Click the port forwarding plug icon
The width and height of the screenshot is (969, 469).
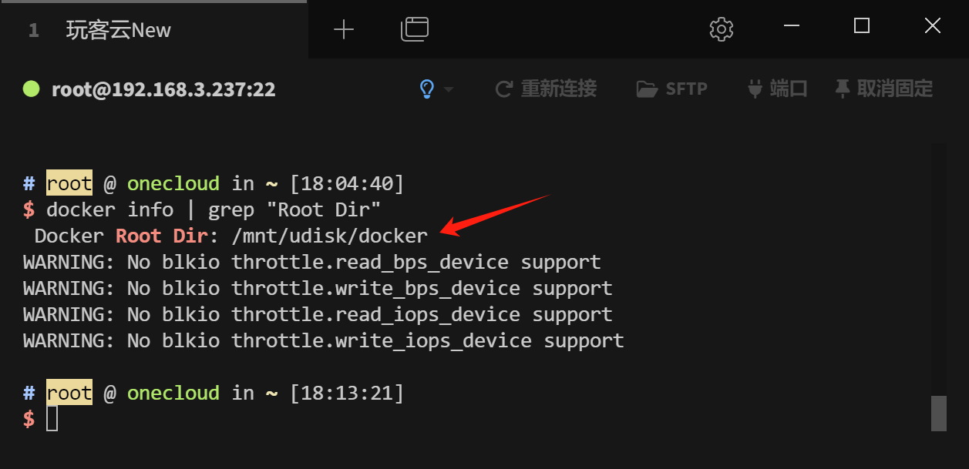click(755, 88)
